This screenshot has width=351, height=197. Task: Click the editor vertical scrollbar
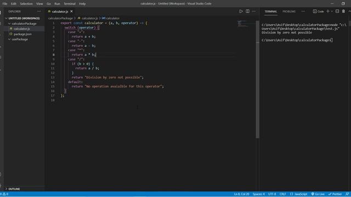(257, 79)
